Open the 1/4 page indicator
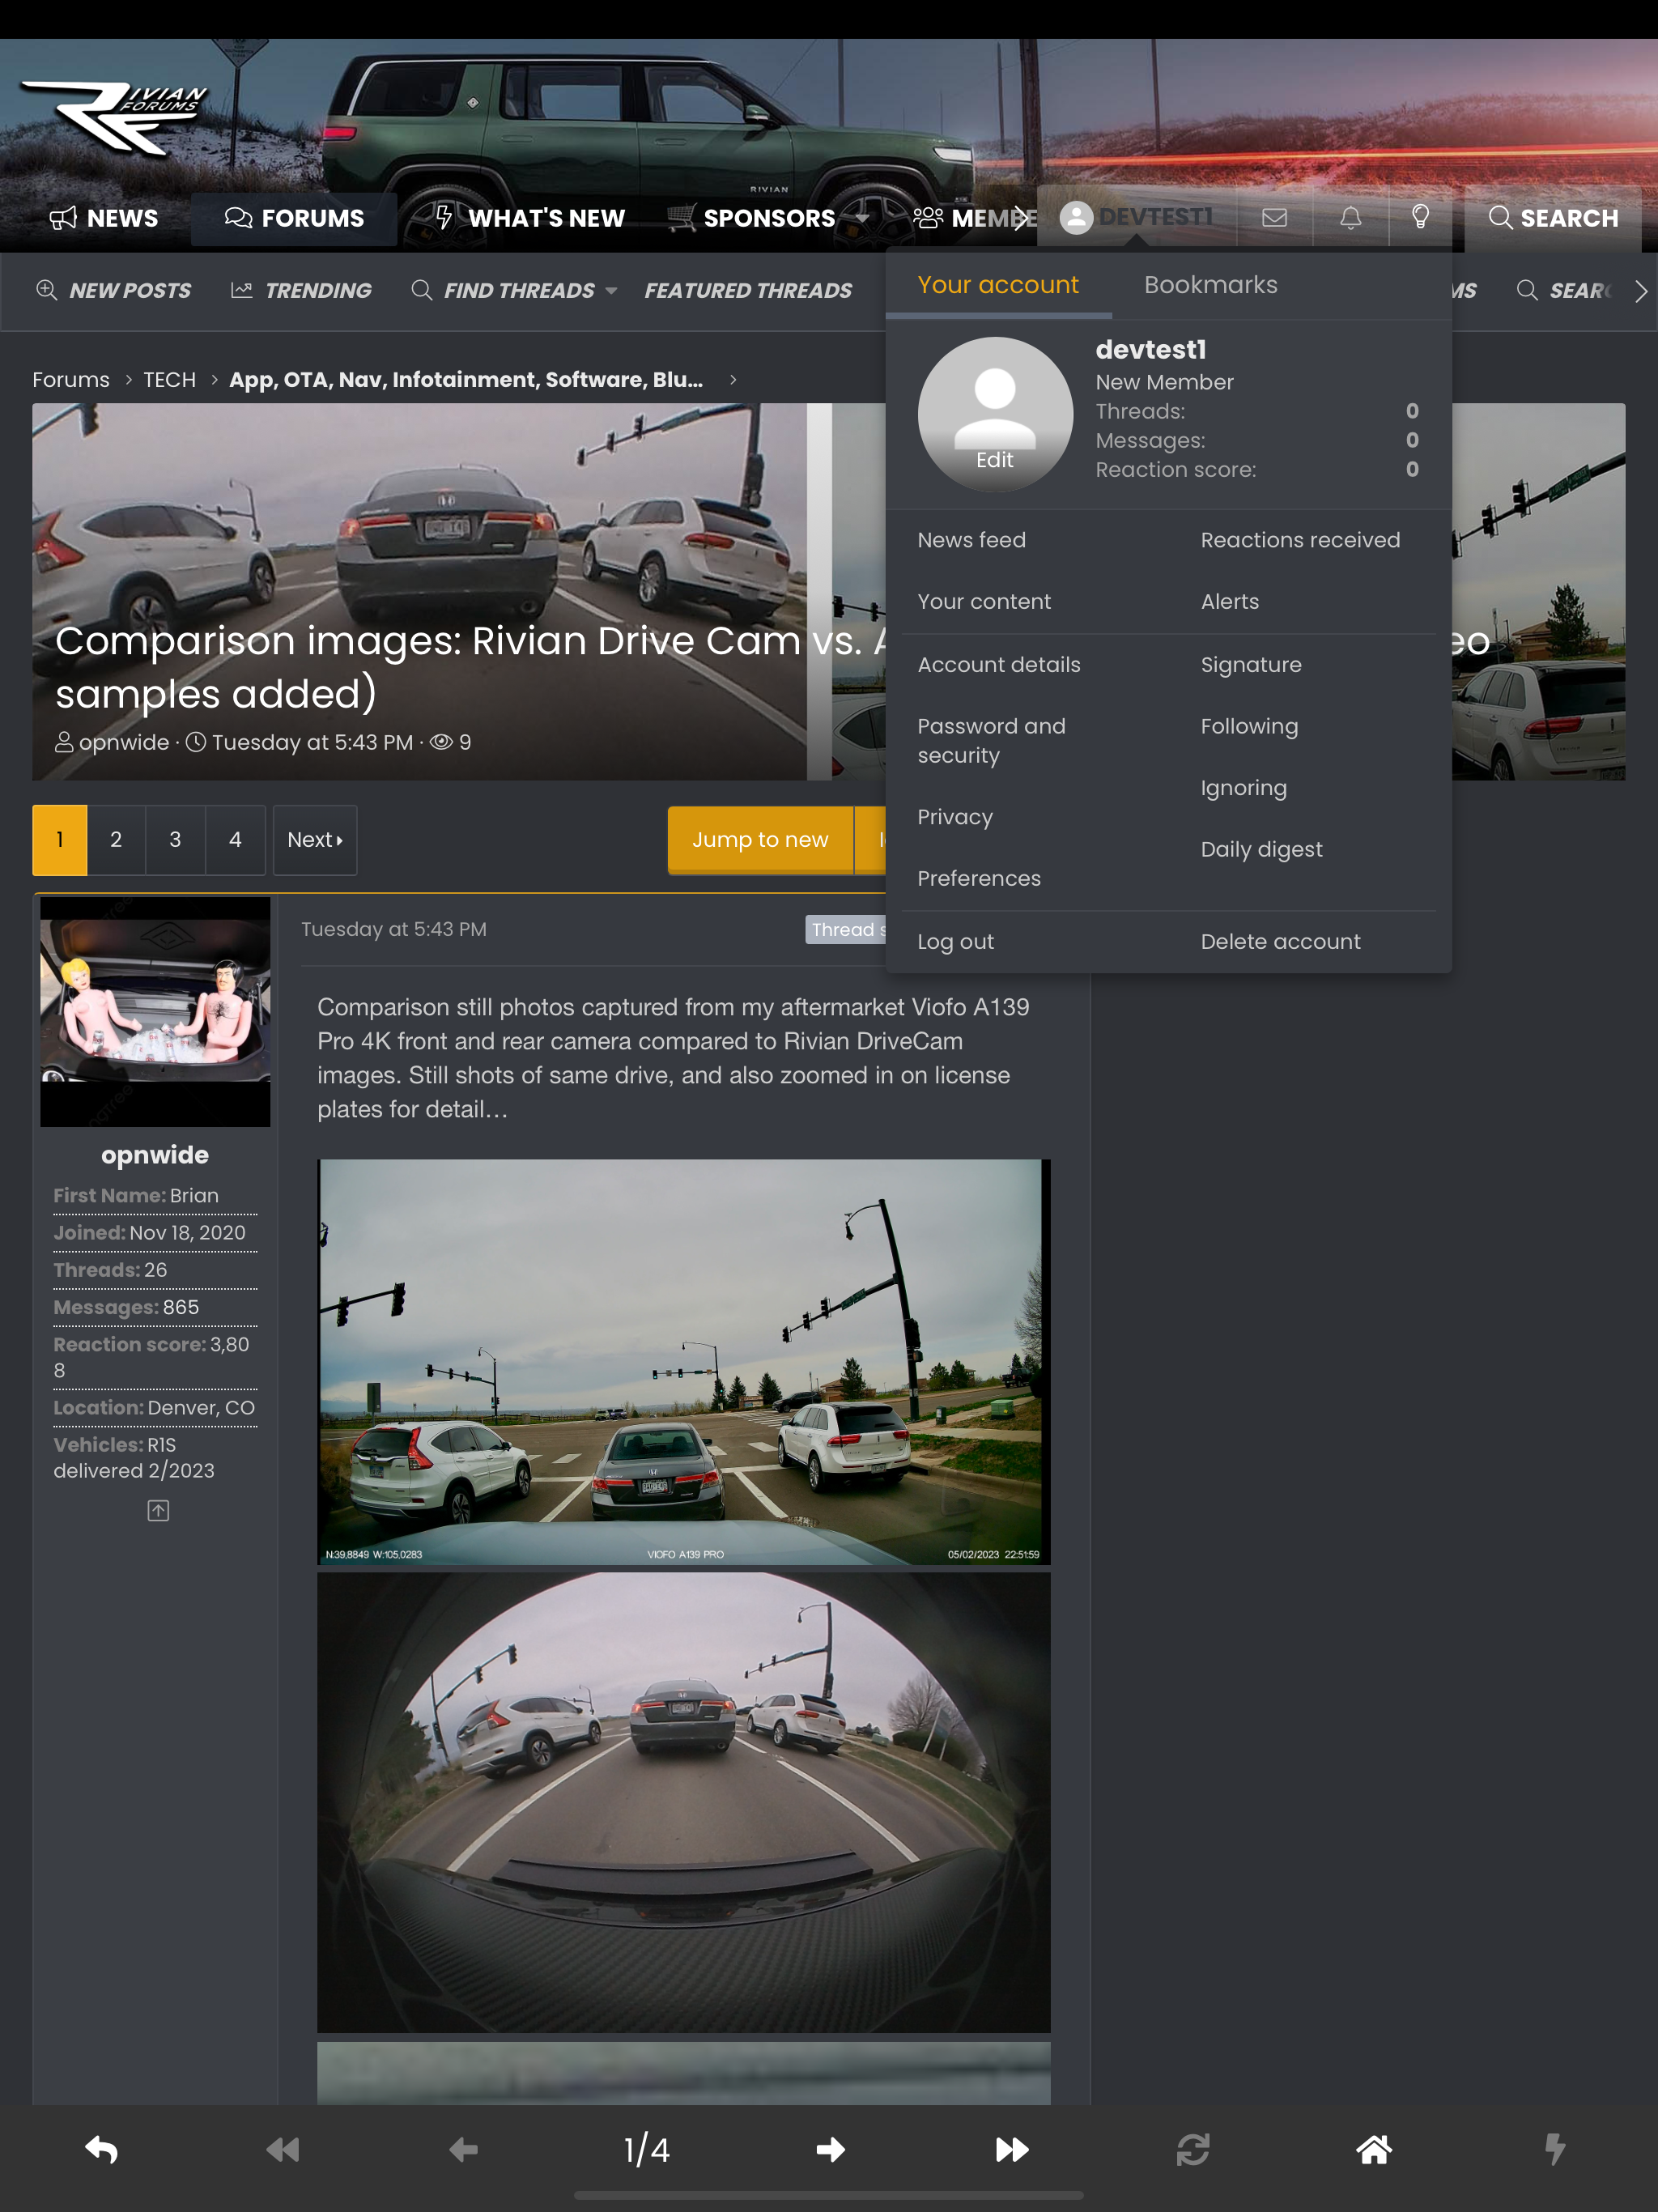The width and height of the screenshot is (1658, 2212). point(647,2150)
